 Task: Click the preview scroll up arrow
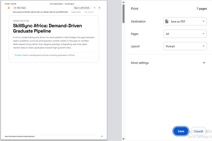tap(123, 2)
